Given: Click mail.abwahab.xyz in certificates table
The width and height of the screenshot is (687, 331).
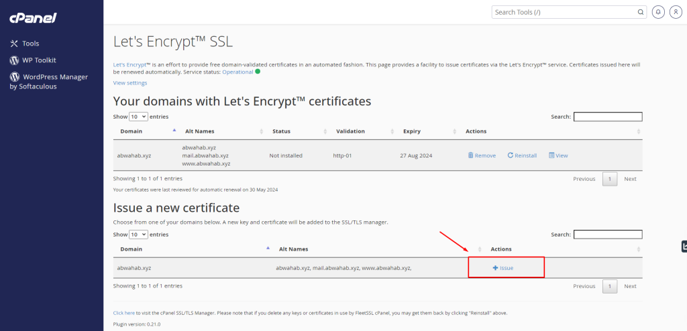Looking at the screenshot, I should pyautogui.click(x=205, y=155).
